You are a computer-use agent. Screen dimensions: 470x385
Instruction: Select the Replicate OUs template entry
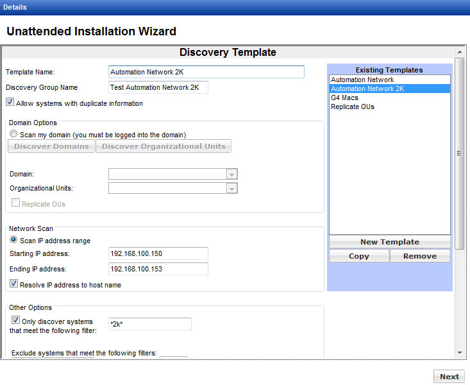[x=353, y=107]
